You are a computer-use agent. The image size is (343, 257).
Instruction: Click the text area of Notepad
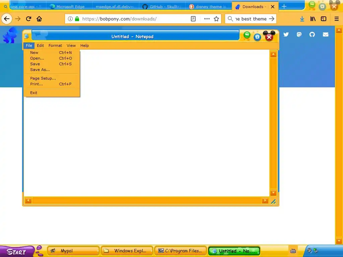pos(147,123)
